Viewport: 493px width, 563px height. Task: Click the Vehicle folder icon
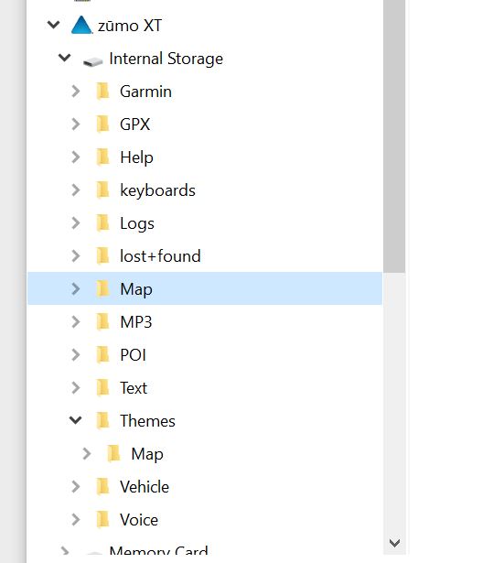[103, 486]
